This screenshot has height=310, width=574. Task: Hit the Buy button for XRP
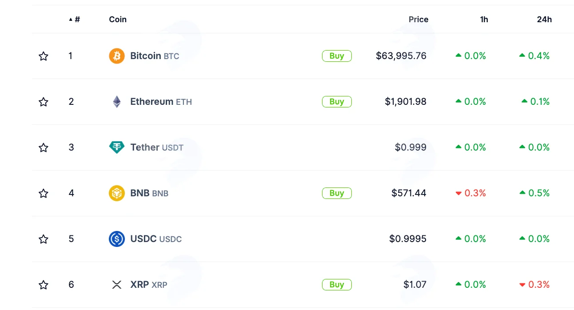tap(337, 285)
